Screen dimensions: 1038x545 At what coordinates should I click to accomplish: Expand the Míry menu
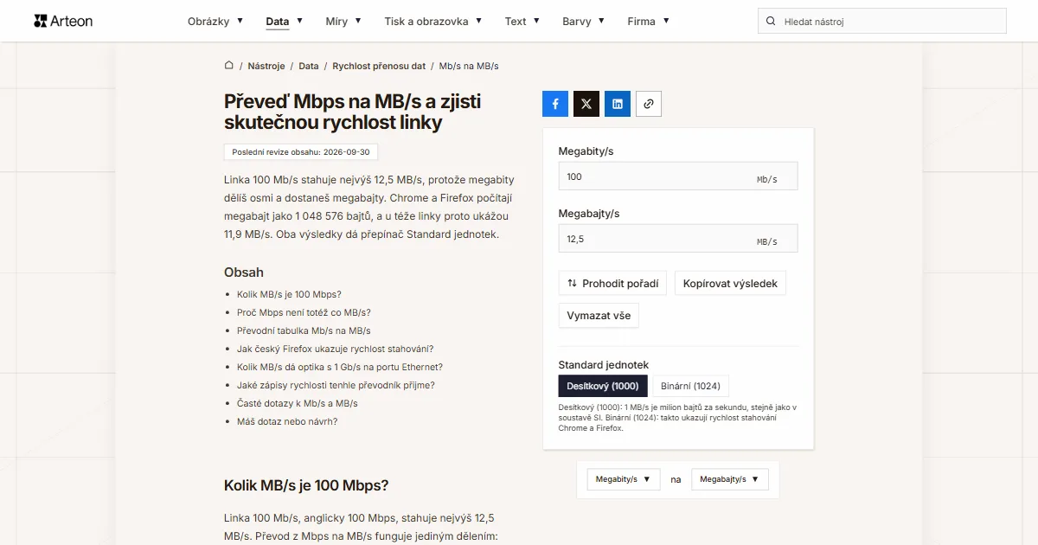pyautogui.click(x=343, y=21)
